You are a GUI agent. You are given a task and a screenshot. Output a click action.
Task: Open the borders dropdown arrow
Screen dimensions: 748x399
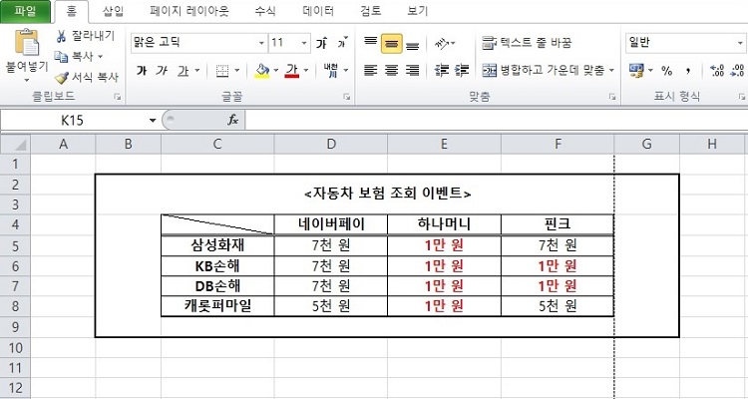(x=236, y=71)
